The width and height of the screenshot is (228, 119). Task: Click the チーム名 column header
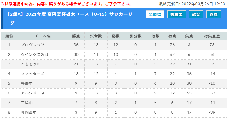click(x=43, y=36)
